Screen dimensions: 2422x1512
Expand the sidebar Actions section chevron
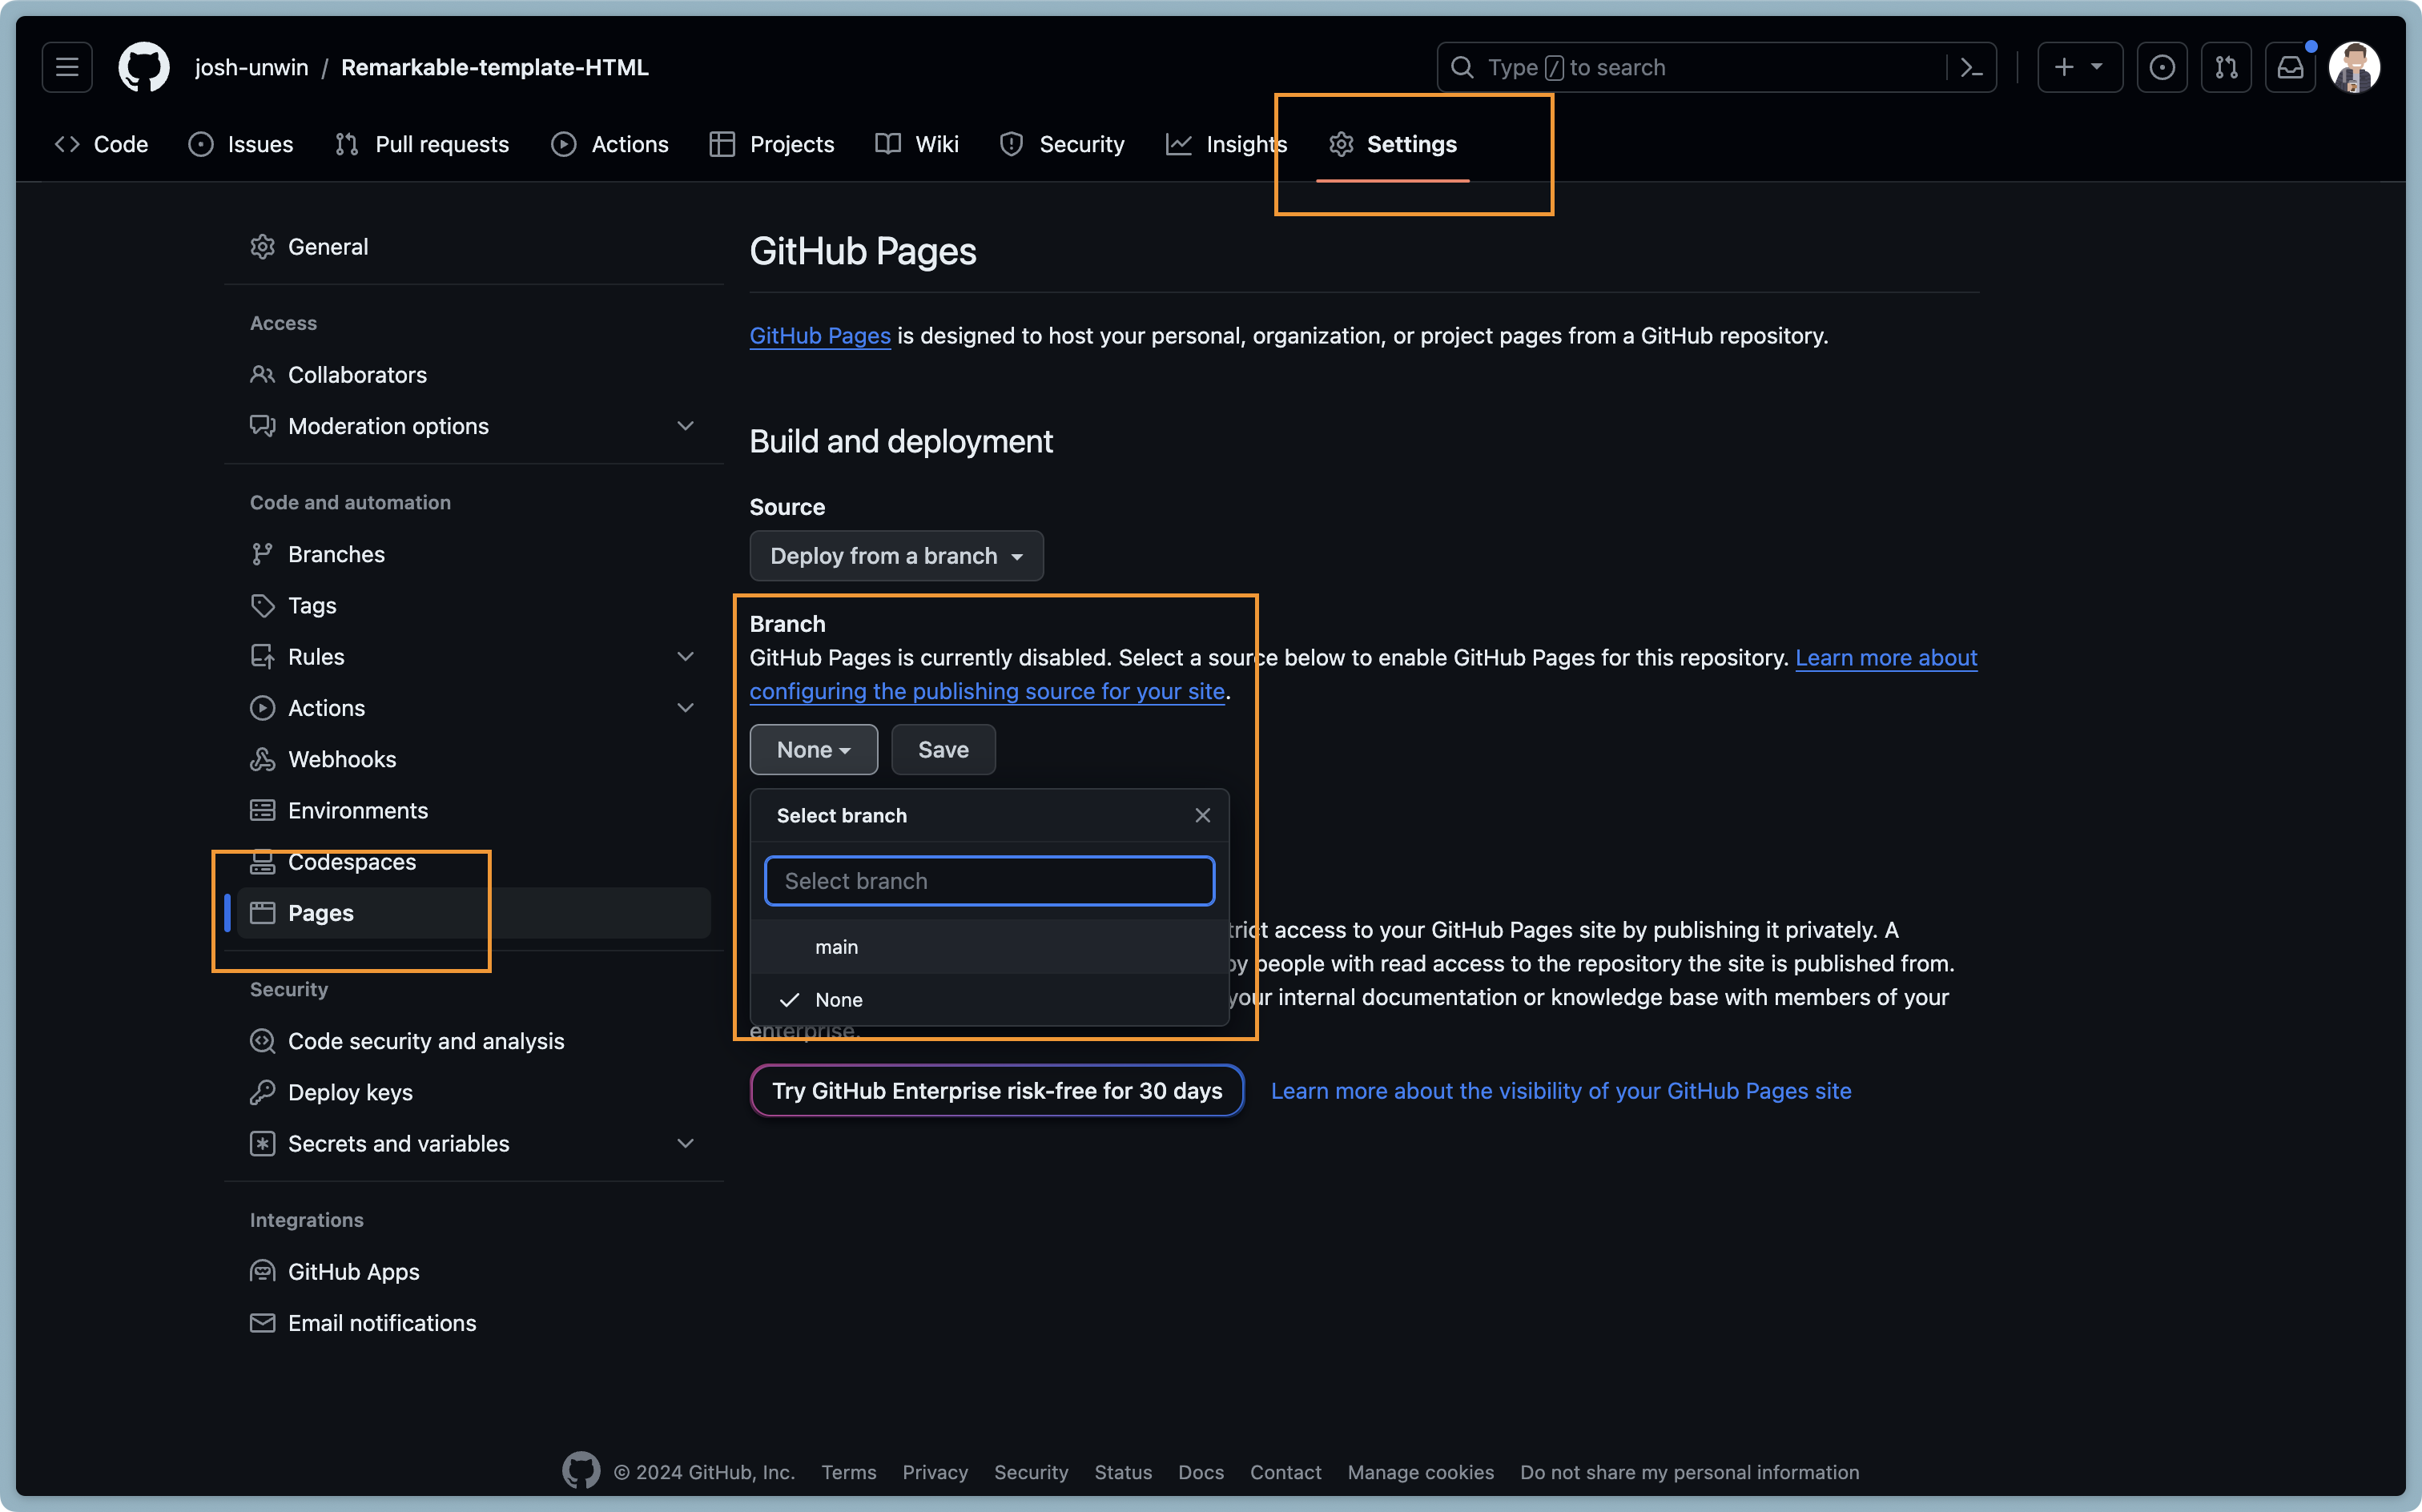coord(685,708)
